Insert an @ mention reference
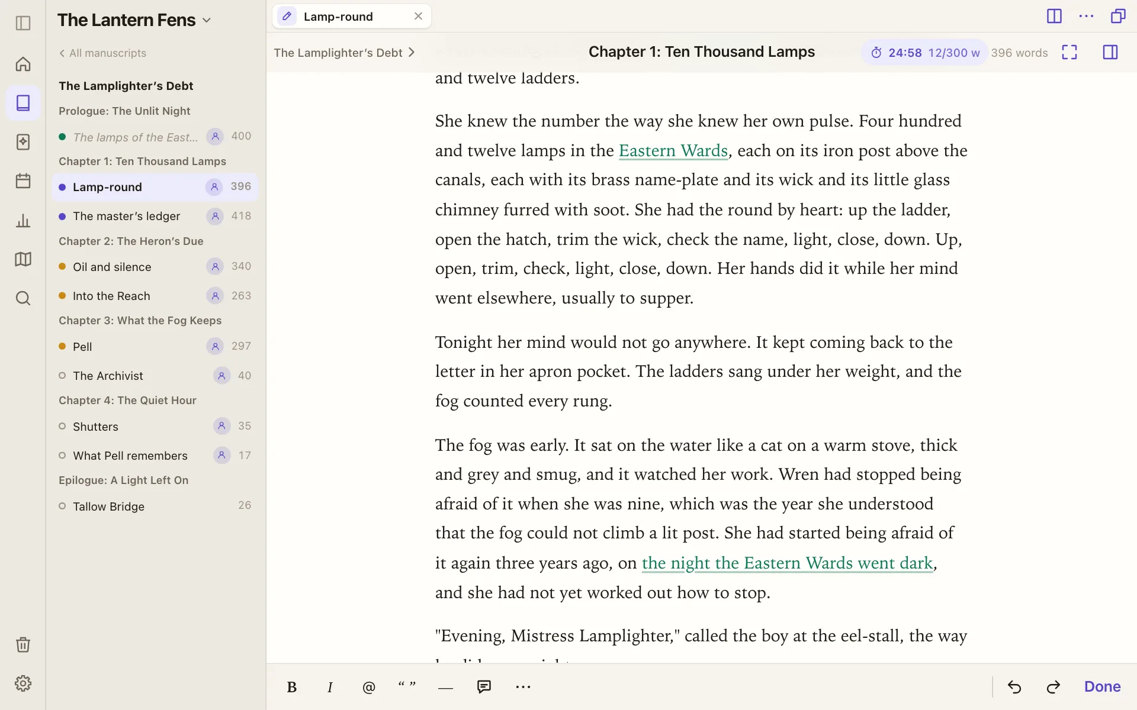The image size is (1137, 710). coord(368,687)
